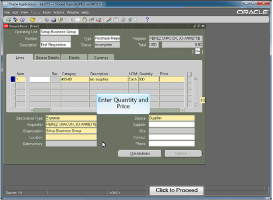The image size is (273, 200).
Task: Click the empty Phone field
Action: coord(172,144)
